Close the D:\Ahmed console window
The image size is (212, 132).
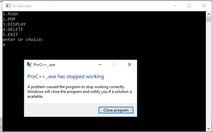[204, 6]
